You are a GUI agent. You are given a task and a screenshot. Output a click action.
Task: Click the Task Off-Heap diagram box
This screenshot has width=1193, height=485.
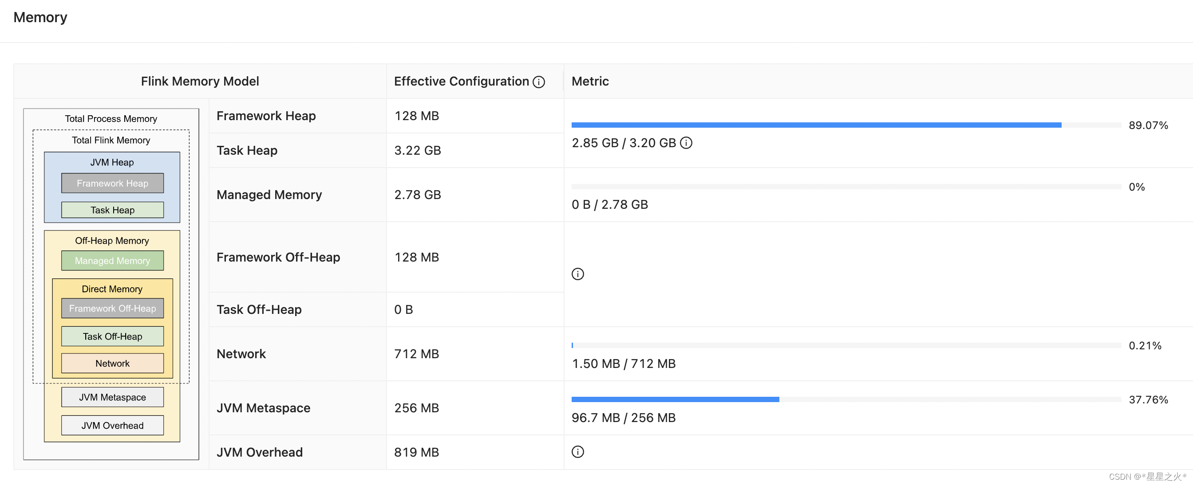(113, 336)
